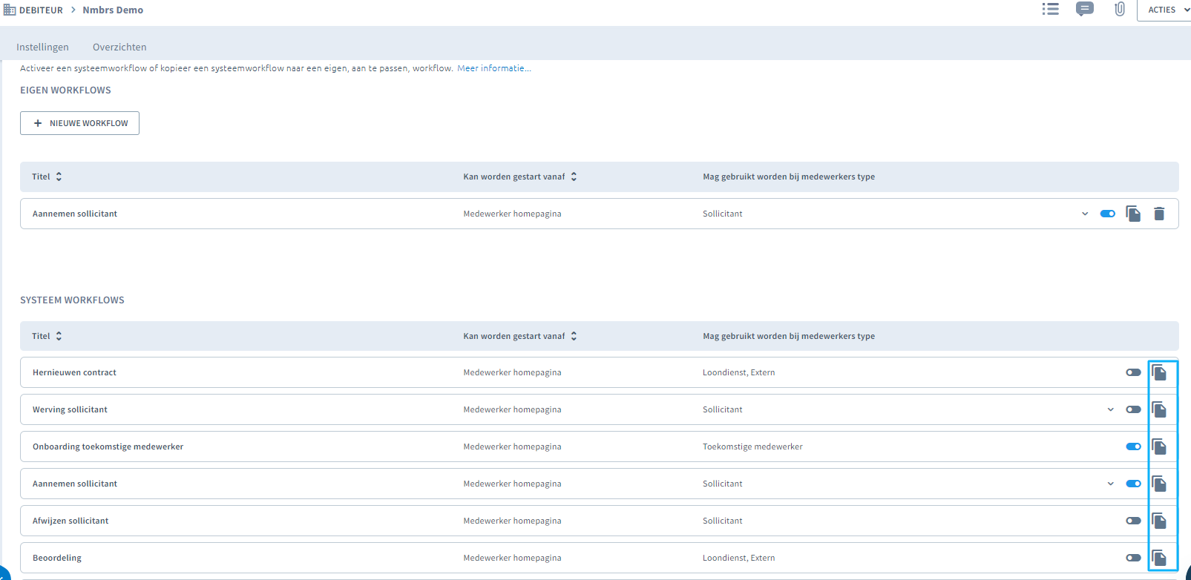Toggle off the own workflow Aannemen sollicitant
The height and width of the screenshot is (580, 1191).
click(1107, 214)
